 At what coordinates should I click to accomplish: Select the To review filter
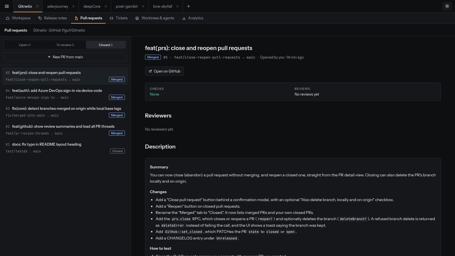[65, 45]
